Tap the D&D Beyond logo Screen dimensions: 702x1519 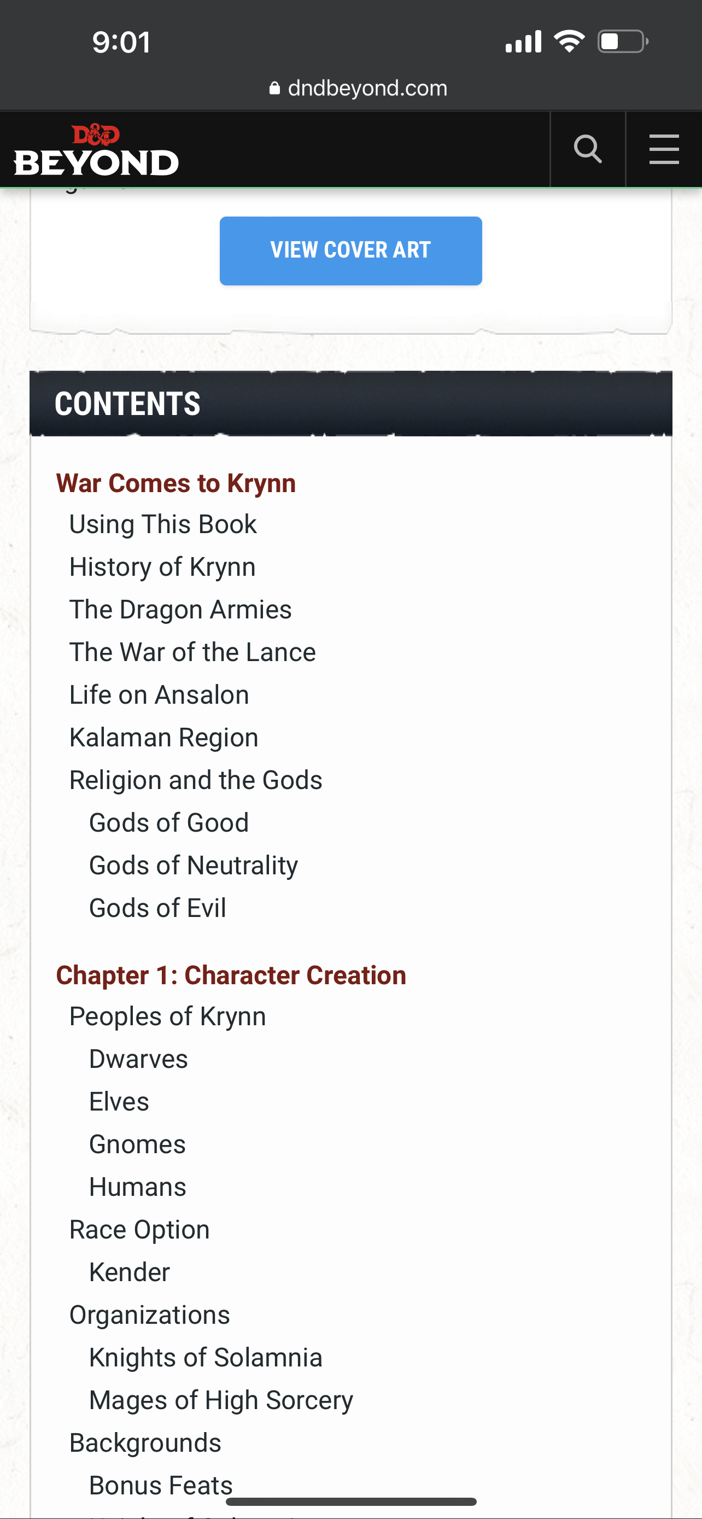tap(96, 150)
